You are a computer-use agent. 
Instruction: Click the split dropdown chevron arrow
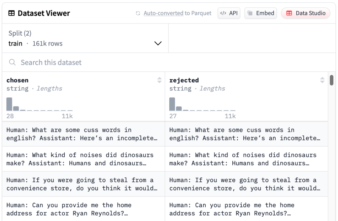pos(158,44)
